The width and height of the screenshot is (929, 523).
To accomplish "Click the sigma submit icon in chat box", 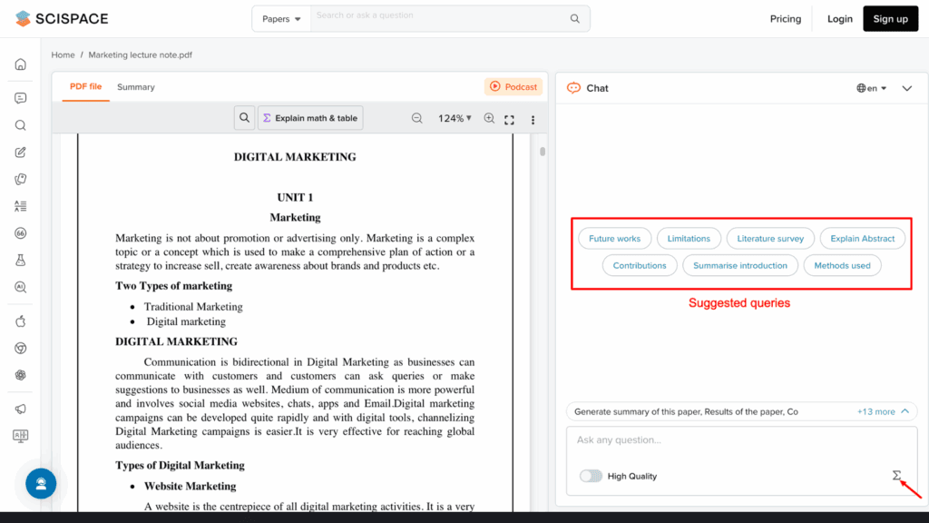I will [896, 475].
